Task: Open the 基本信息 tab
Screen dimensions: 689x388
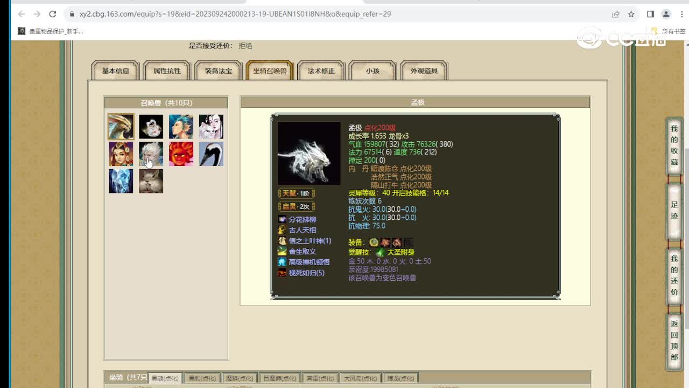Action: coord(116,71)
